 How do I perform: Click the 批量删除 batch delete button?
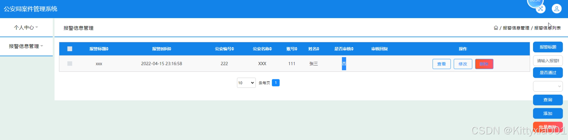(x=548, y=127)
